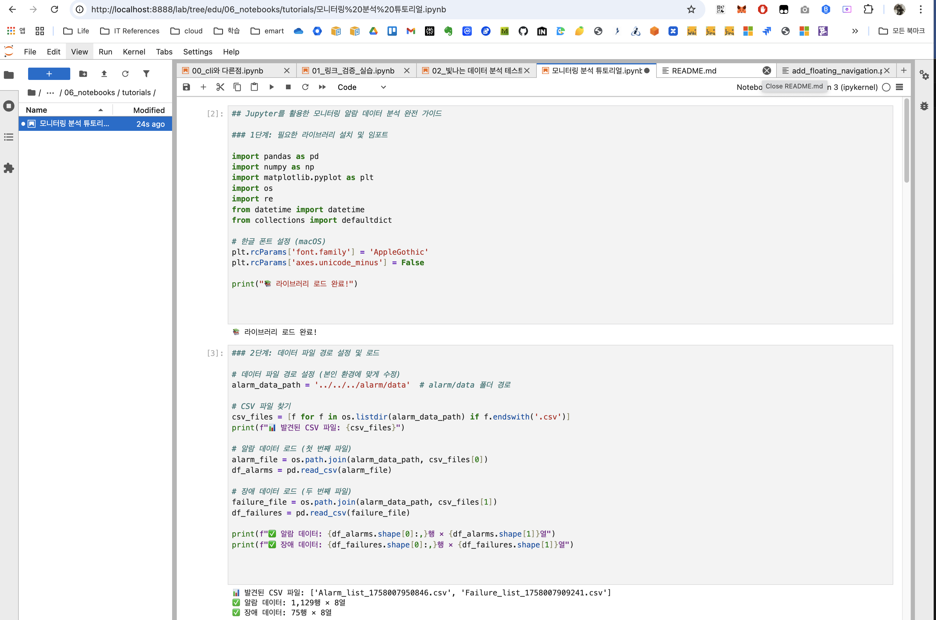936x620 pixels.
Task: Cut the selected cell with scissors icon
Action: [220, 87]
